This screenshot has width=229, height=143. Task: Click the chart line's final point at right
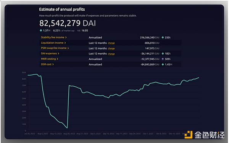click(199, 78)
